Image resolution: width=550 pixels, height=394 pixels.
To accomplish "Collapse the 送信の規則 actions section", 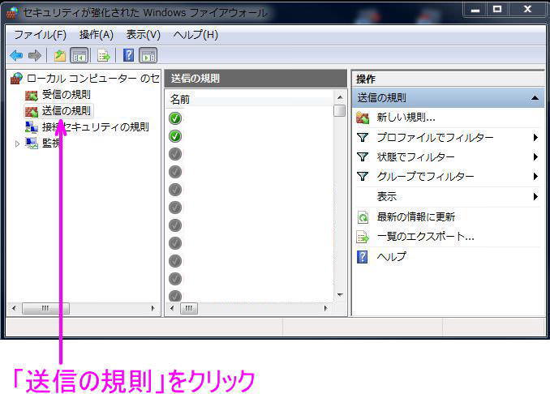I will pyautogui.click(x=535, y=98).
